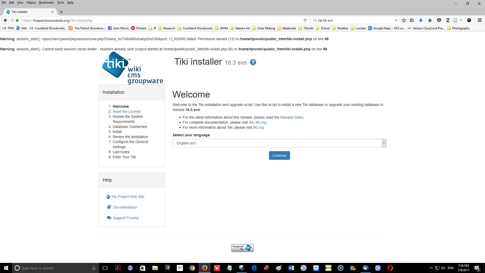This screenshot has height=273, width=485.
Task: Click the blue help question mark icon
Action: click(253, 62)
